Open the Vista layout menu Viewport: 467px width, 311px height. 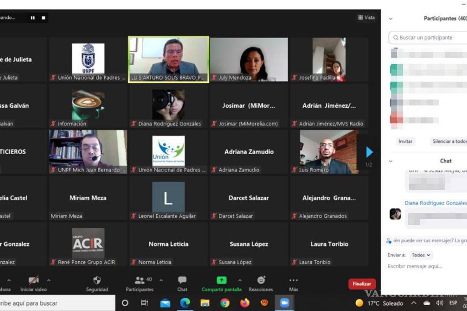click(366, 17)
